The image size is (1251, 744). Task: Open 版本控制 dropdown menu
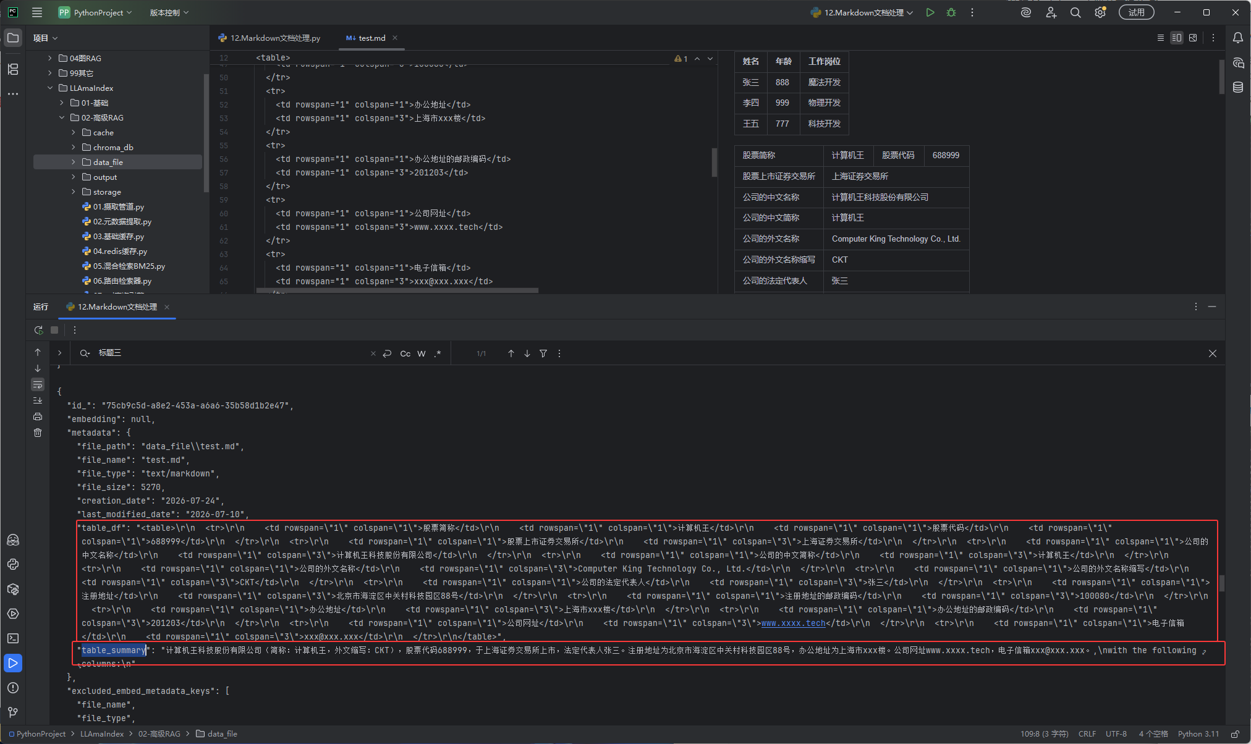tap(169, 12)
